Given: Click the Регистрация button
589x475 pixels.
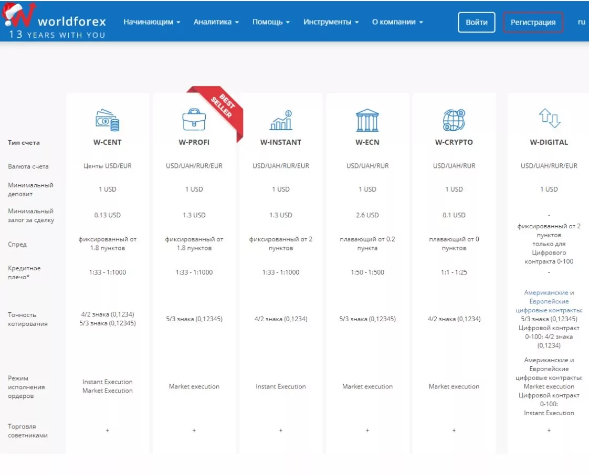Looking at the screenshot, I should click(x=533, y=22).
